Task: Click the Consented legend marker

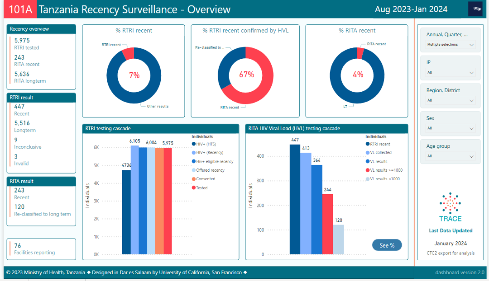Action: pyautogui.click(x=193, y=179)
